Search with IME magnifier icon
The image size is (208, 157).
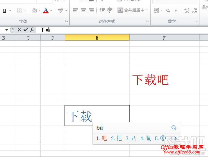174,128
